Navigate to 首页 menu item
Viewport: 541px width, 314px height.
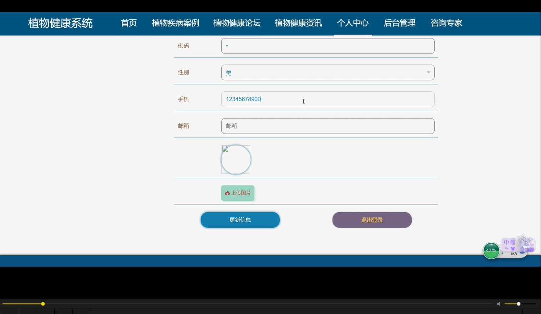coord(128,23)
